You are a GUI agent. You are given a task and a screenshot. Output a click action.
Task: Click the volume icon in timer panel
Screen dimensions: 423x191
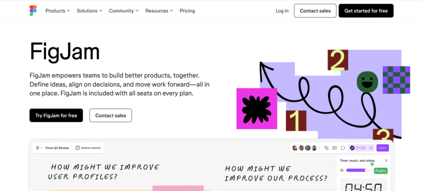pos(342,170)
